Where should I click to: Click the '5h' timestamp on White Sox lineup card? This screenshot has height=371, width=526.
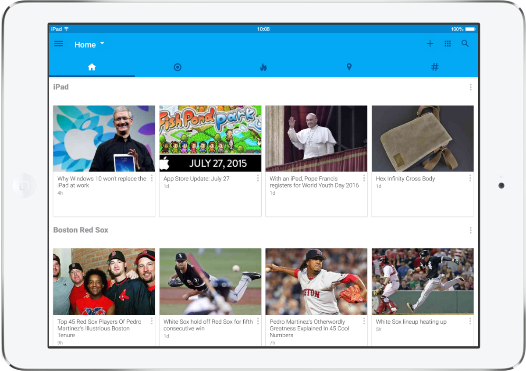379,329
